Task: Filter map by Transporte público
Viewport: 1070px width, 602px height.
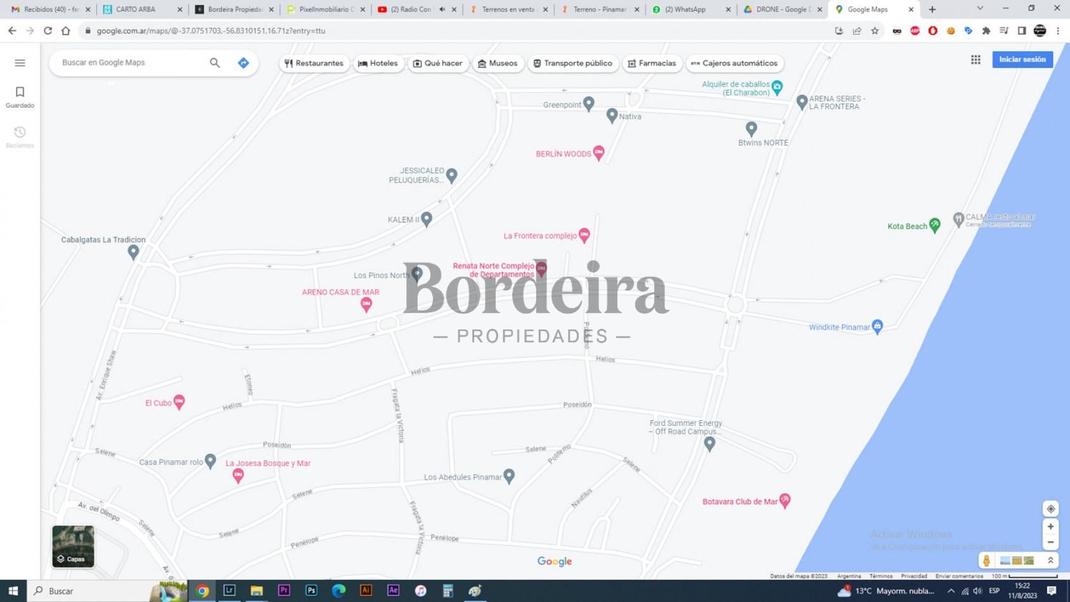Action: [x=573, y=63]
